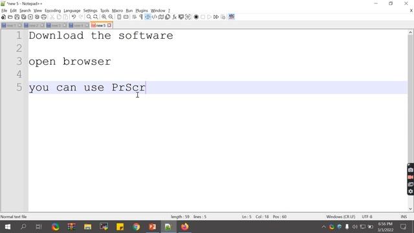This screenshot has width=414, height=233.
Task: Click the Folder as Workspace toolbar icon
Action: tap(181, 17)
